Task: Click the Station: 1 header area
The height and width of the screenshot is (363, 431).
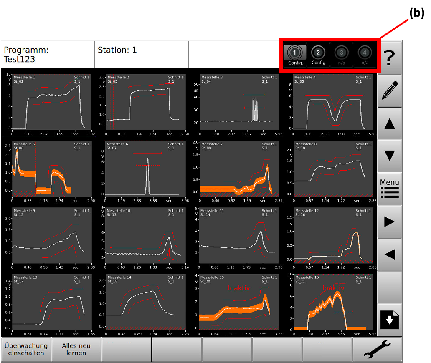Action: click(141, 55)
